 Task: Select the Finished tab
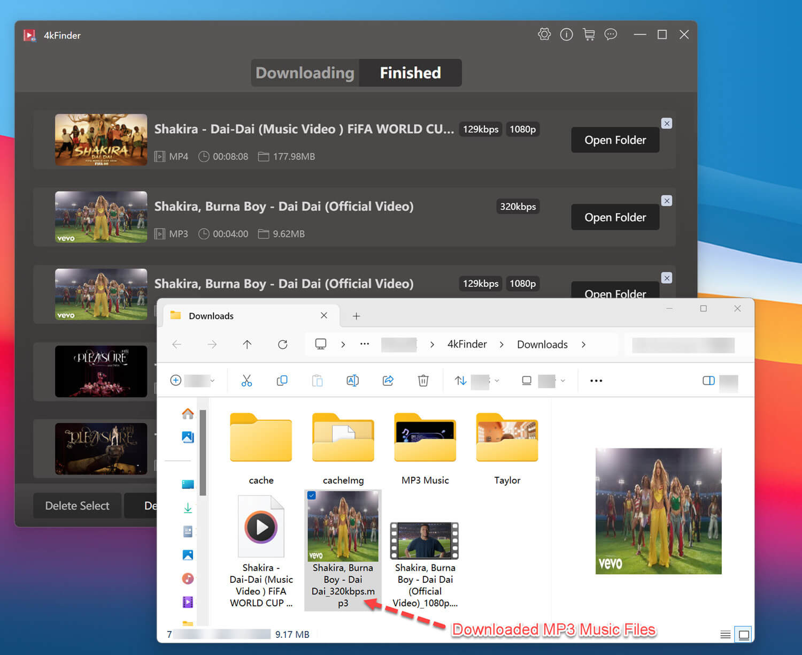pyautogui.click(x=410, y=73)
